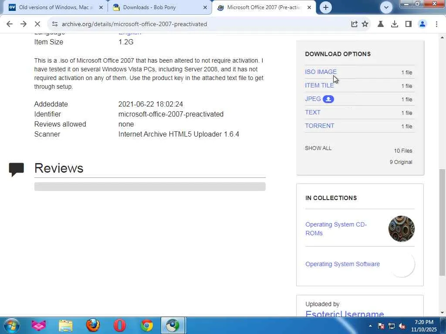Close the Microsoft Office 2007 tab
446x334 pixels.
(309, 8)
